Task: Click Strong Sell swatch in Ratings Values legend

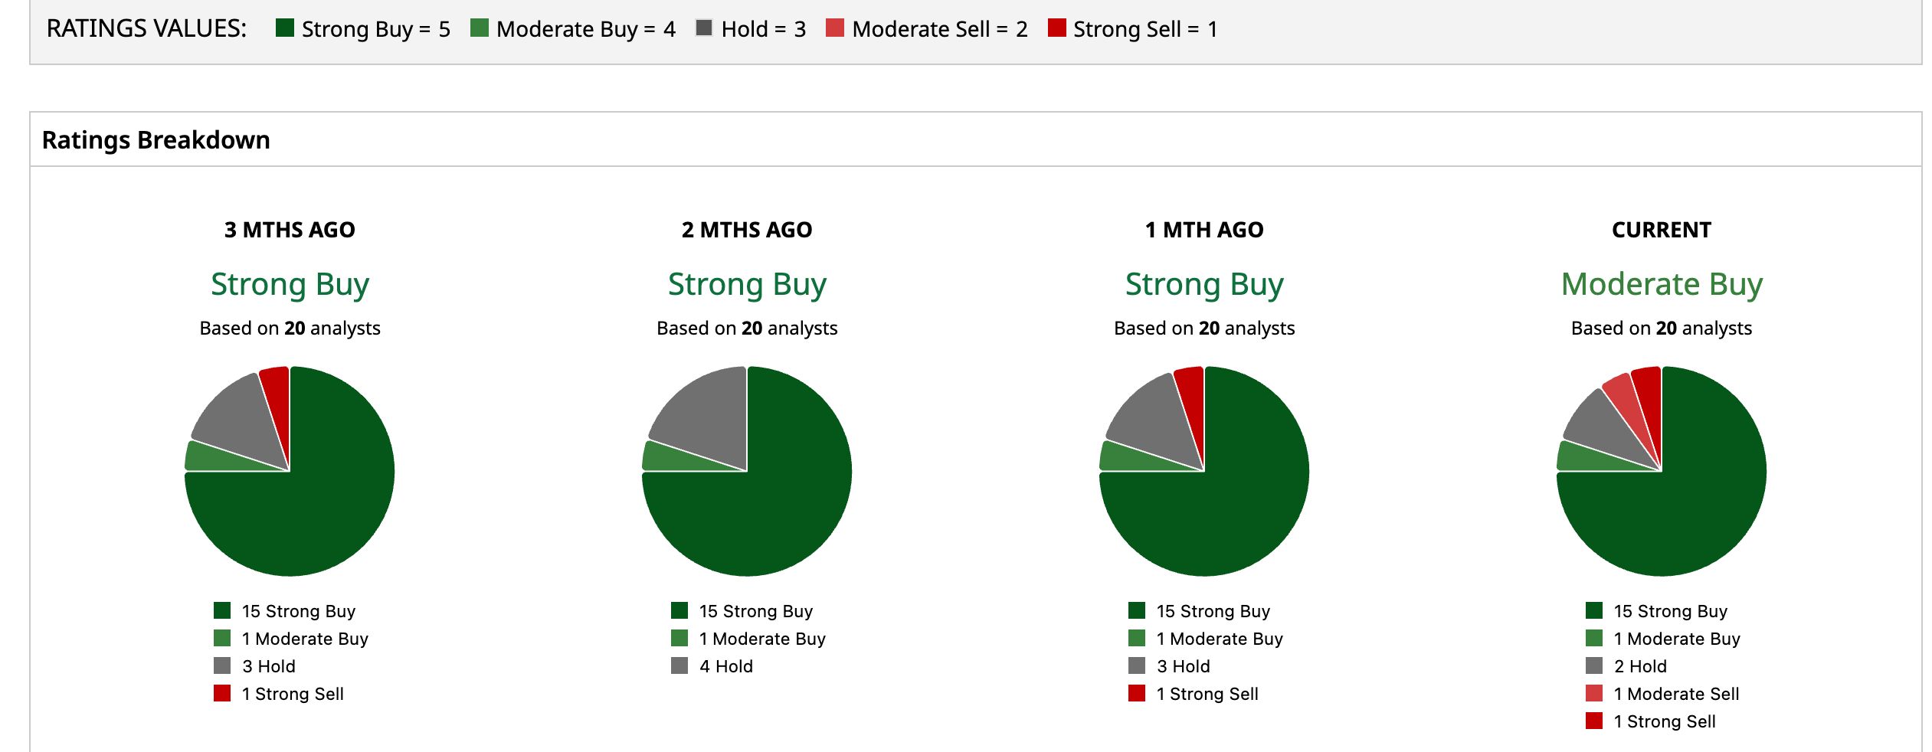Action: coord(1057,28)
